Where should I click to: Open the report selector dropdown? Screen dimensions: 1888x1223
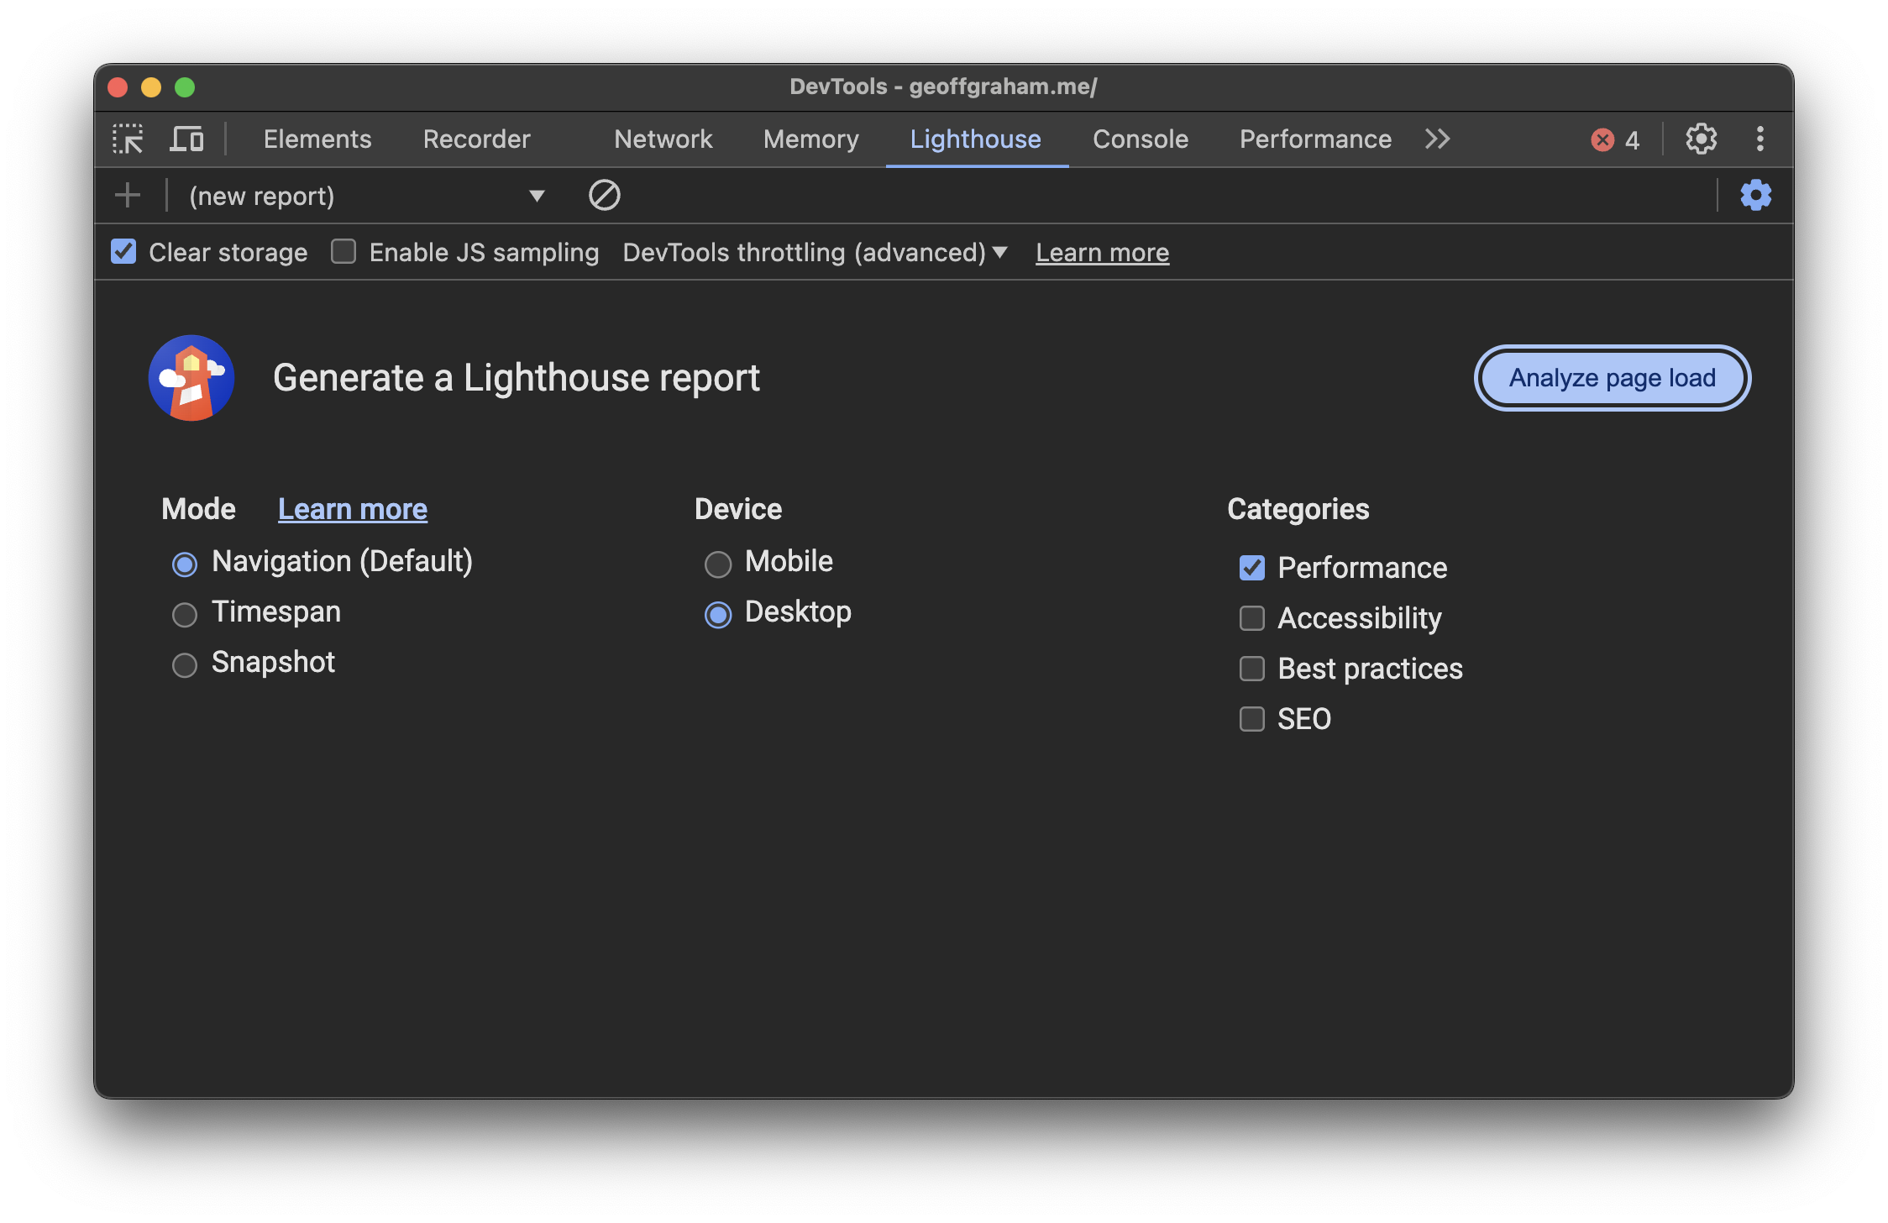(538, 195)
